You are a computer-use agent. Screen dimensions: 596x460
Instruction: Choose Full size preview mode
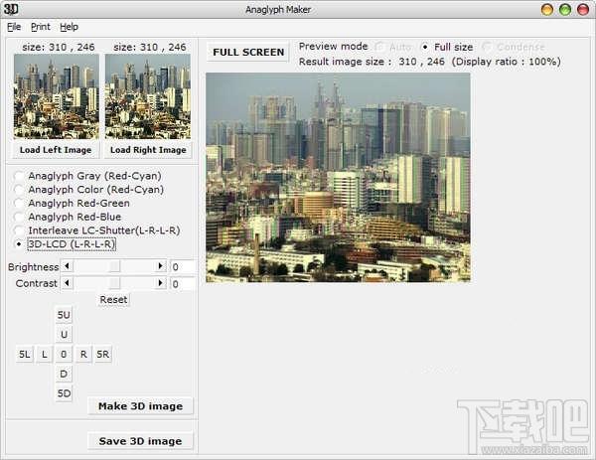point(426,47)
